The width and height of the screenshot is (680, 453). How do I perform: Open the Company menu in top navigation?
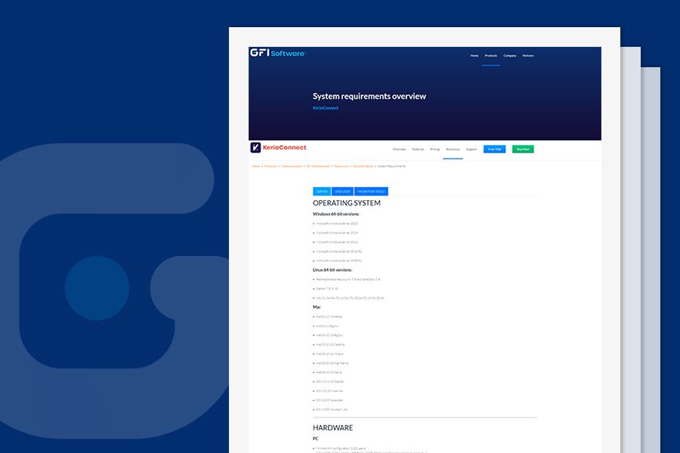[x=509, y=55]
